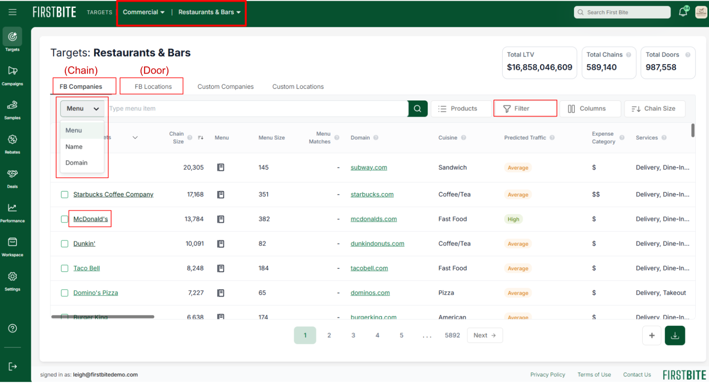709x385 pixels.
Task: Switch to the Custom Locations tab
Action: pos(298,87)
